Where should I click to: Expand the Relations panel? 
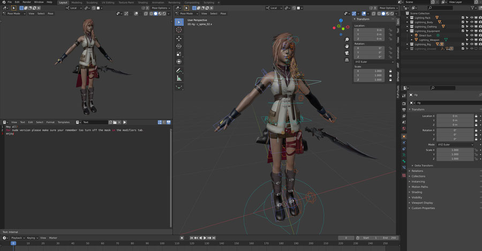click(x=416, y=171)
